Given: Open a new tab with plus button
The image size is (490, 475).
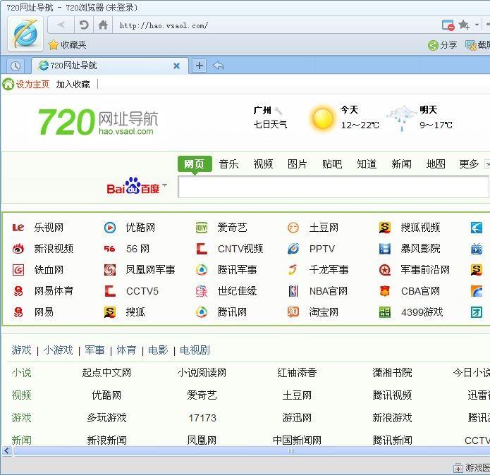Looking at the screenshot, I should (x=200, y=66).
